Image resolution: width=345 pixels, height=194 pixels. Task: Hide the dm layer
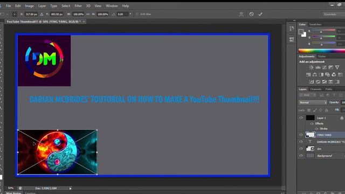301,149
